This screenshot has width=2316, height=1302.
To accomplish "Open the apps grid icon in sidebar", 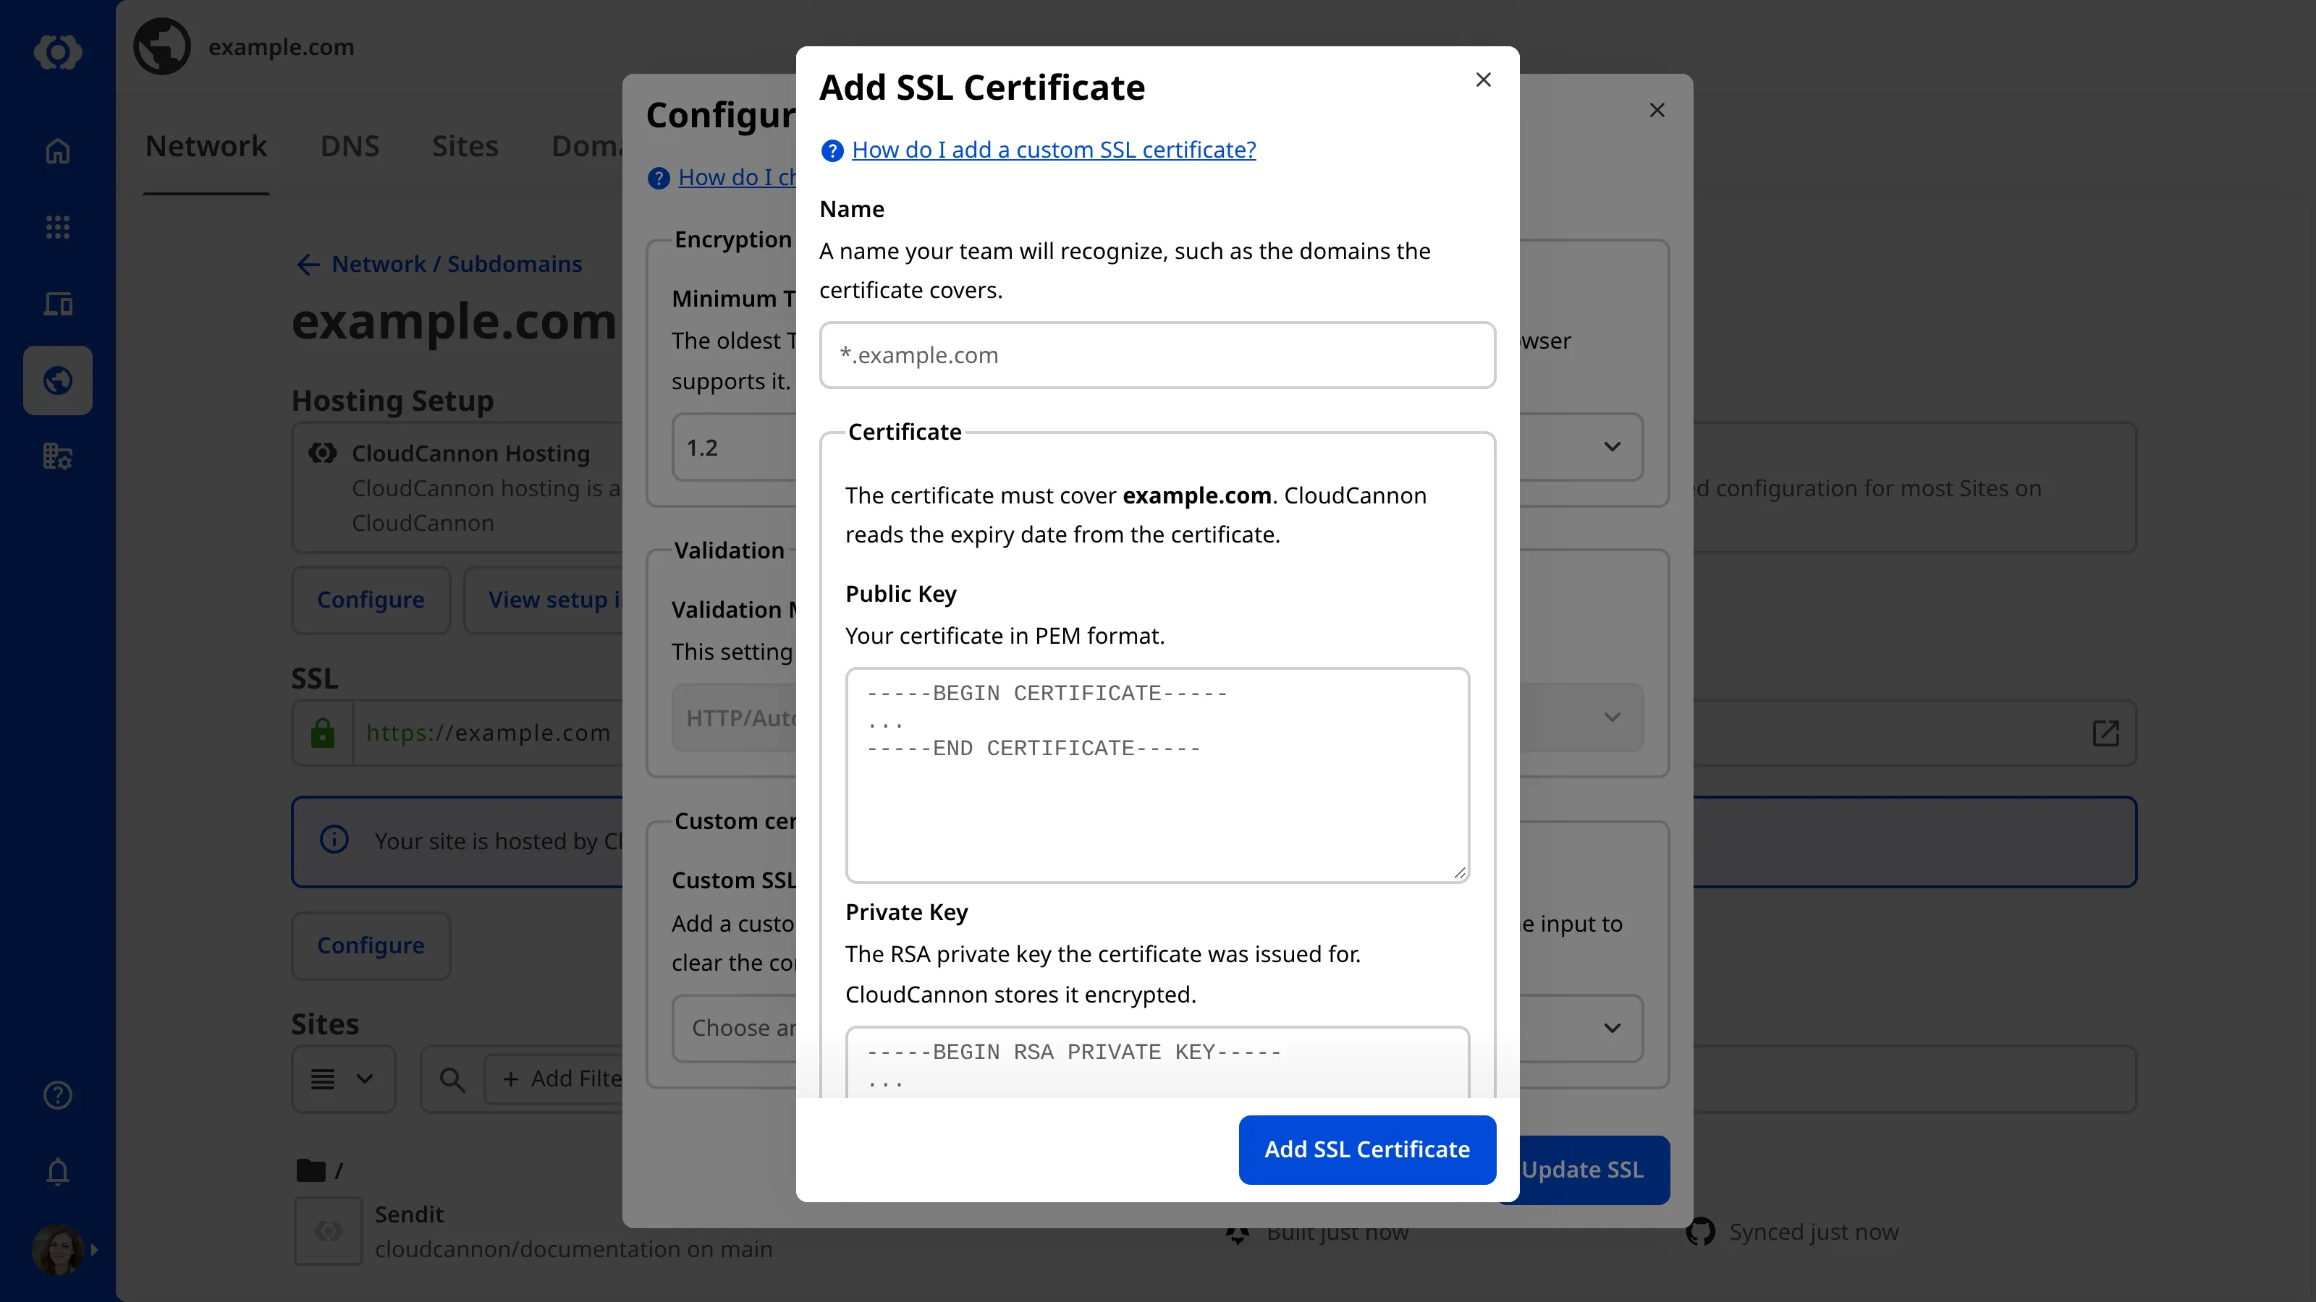I will pyautogui.click(x=58, y=227).
